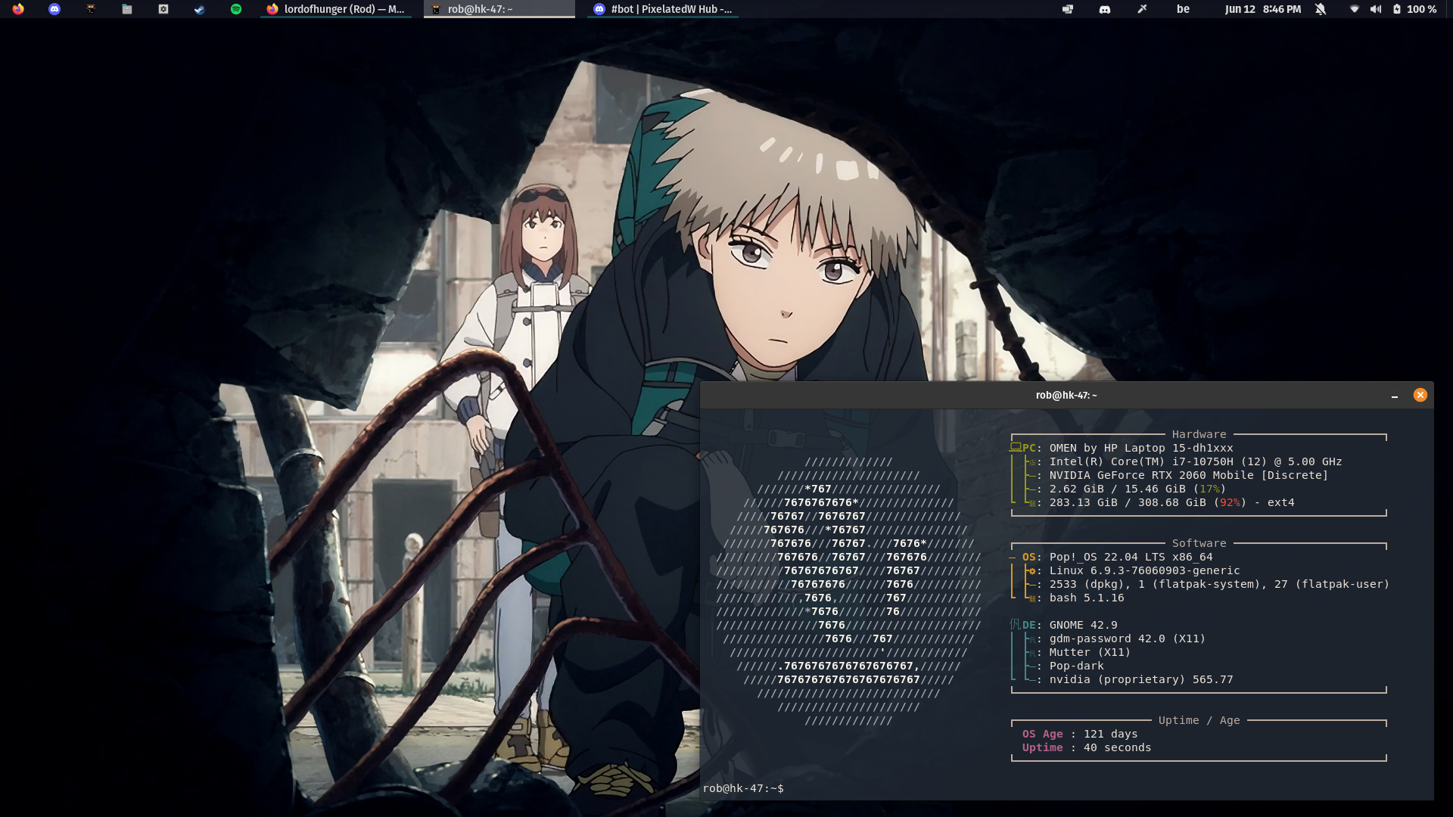
Task: Launch Firefox from the top panel launcher
Action: tap(18, 9)
